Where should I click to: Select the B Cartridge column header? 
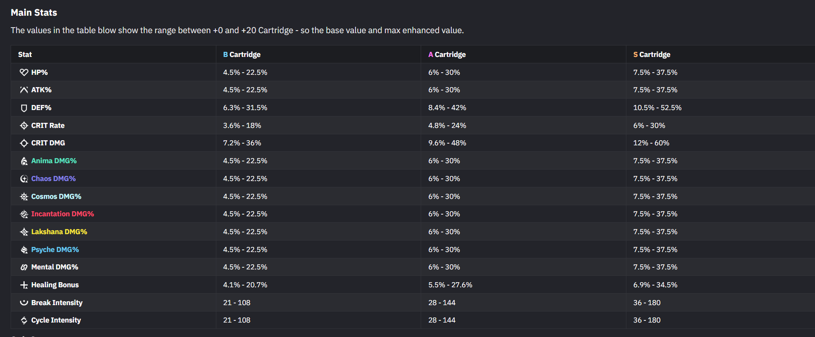click(x=241, y=54)
